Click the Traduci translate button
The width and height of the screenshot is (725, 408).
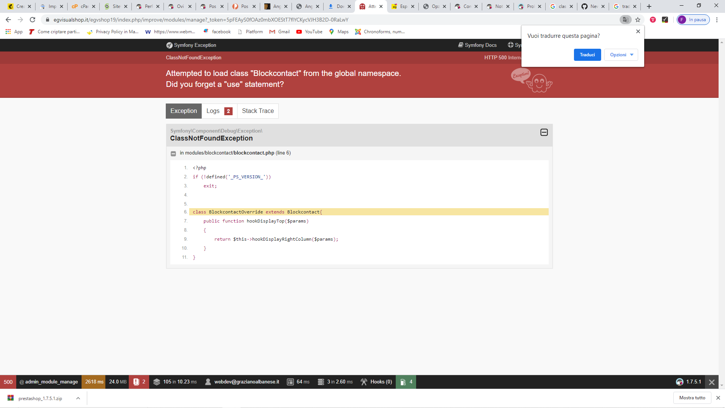[x=587, y=55]
